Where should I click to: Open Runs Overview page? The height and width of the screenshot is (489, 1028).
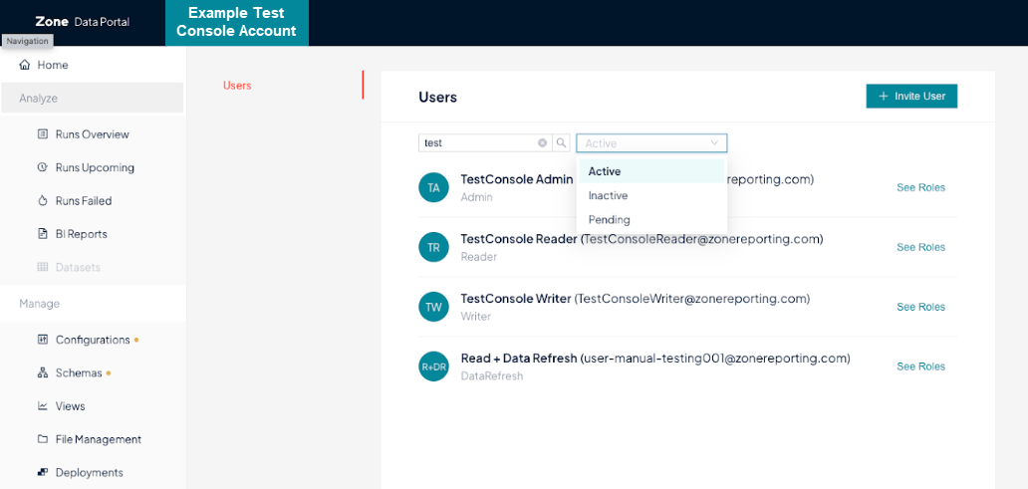(x=92, y=134)
